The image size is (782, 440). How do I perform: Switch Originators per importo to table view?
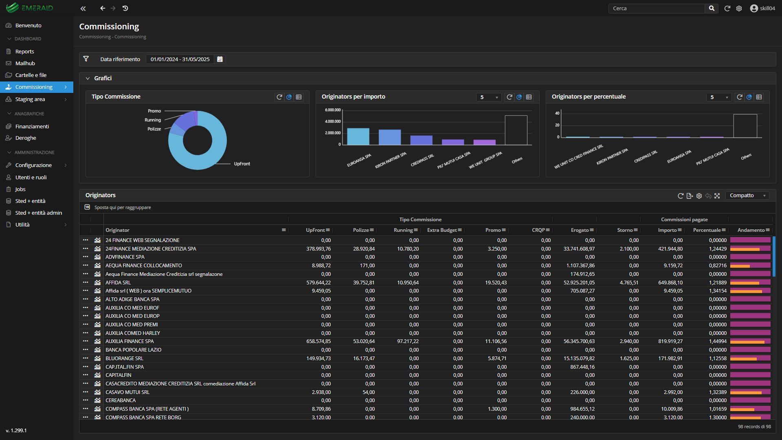529,97
